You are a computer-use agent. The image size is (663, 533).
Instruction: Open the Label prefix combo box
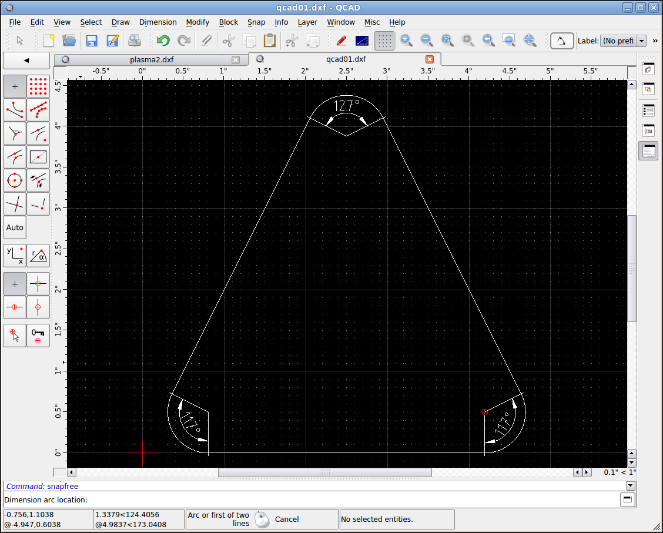tap(623, 41)
